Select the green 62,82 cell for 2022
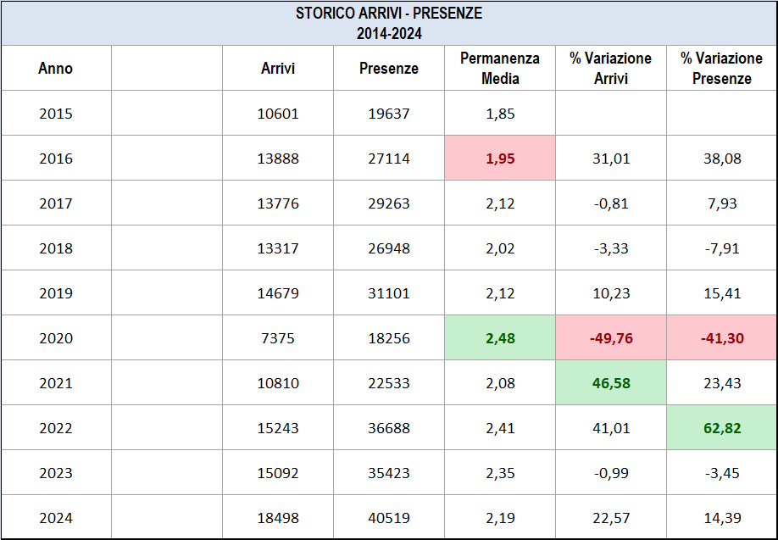778x540 pixels. tap(722, 427)
